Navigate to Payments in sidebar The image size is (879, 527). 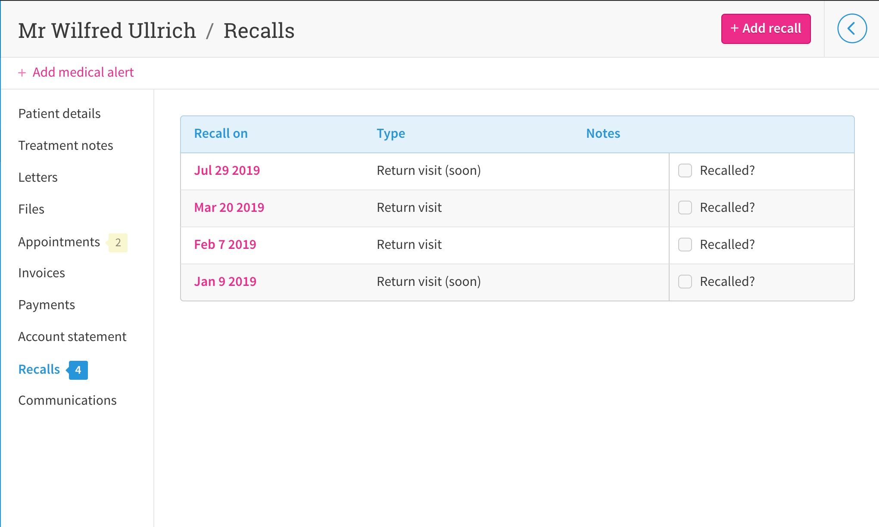[x=47, y=305]
